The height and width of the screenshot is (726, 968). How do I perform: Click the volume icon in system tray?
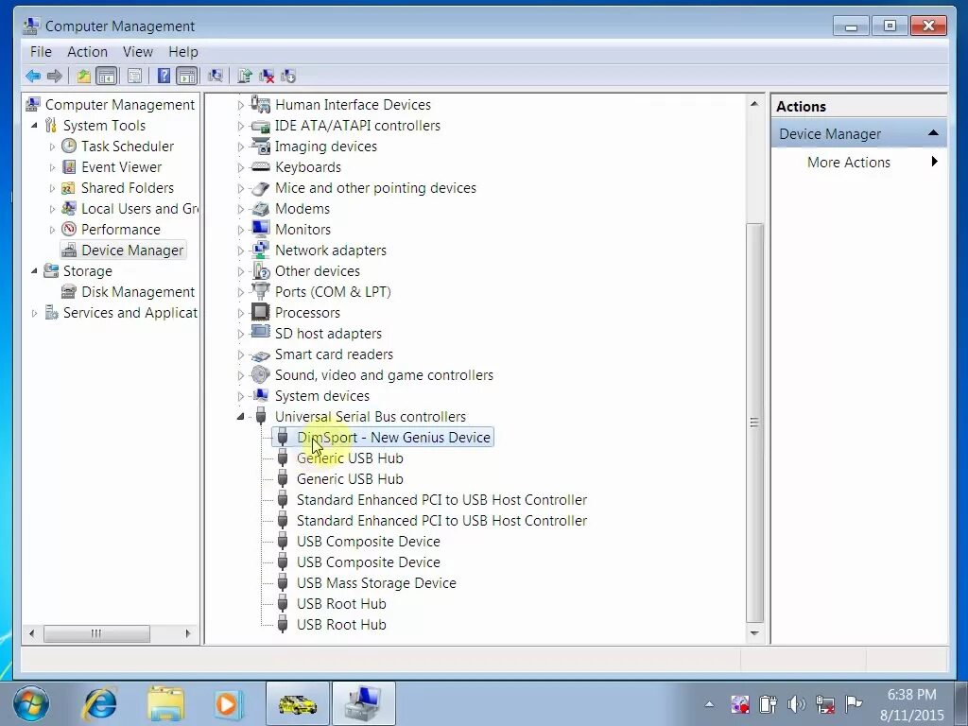click(x=796, y=703)
